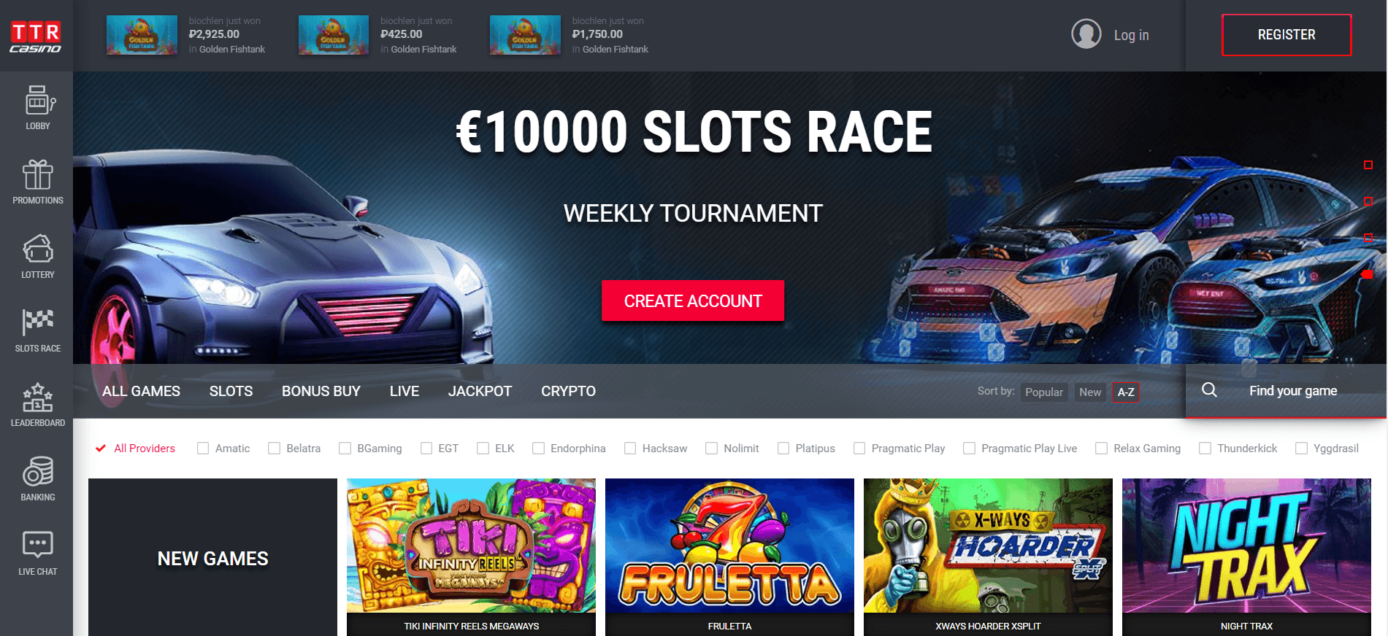Tick the Yggdrasil provider checkbox
Image resolution: width=1388 pixels, height=636 pixels.
coord(1301,449)
